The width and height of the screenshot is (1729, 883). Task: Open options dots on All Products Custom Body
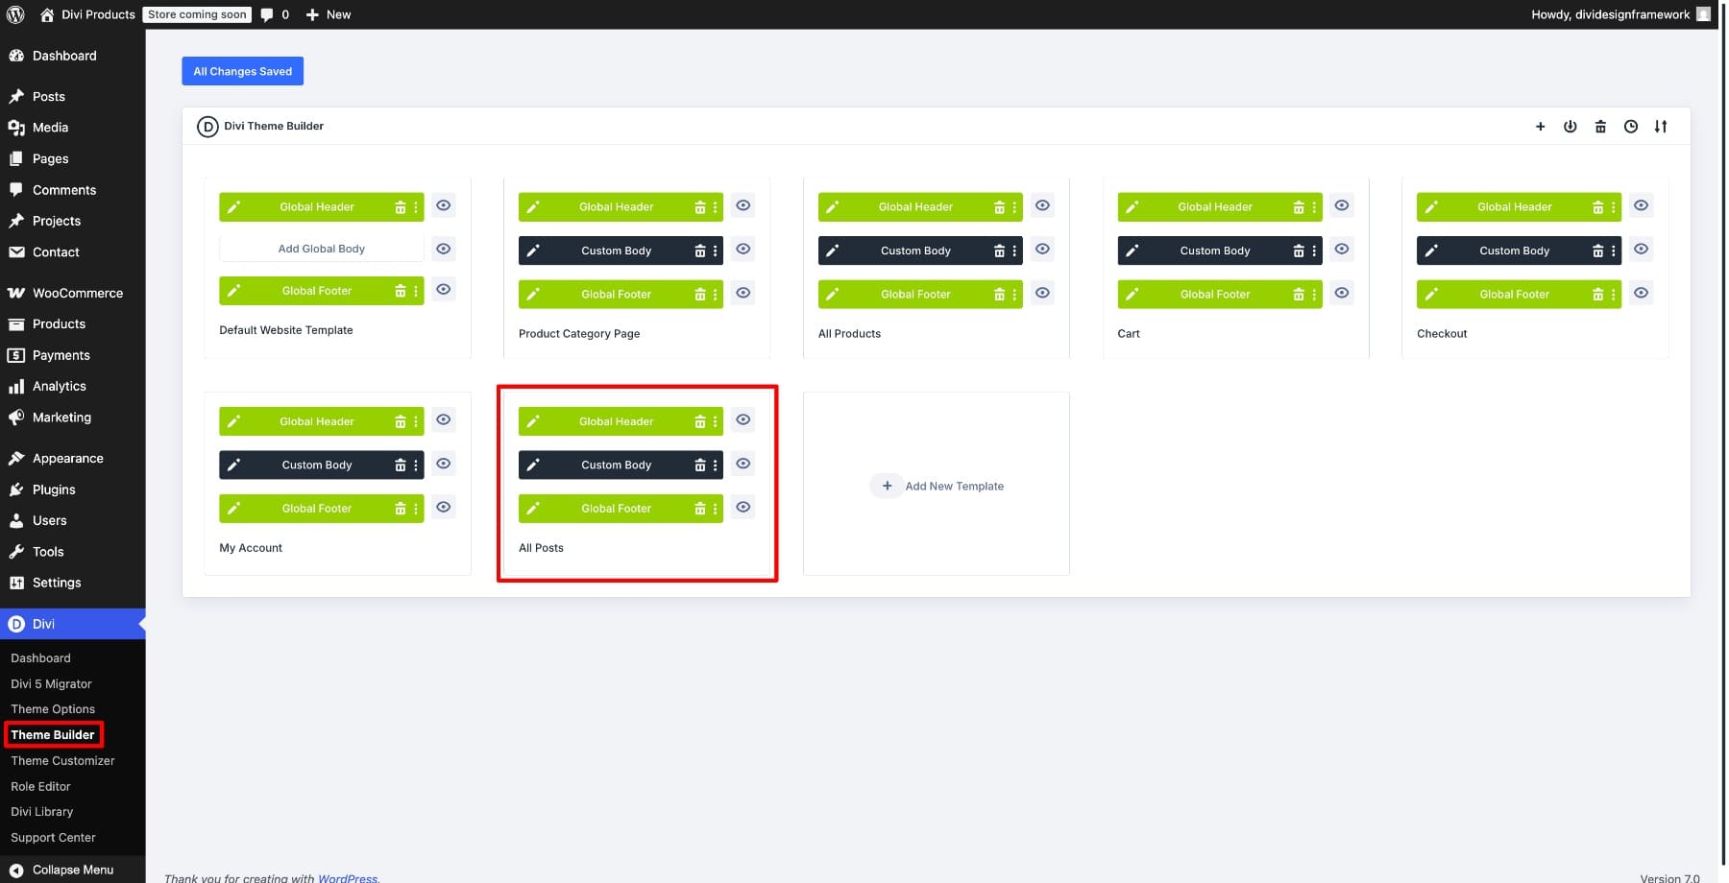[x=1014, y=251]
